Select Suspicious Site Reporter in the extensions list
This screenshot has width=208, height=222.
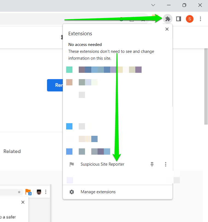[x=102, y=164]
